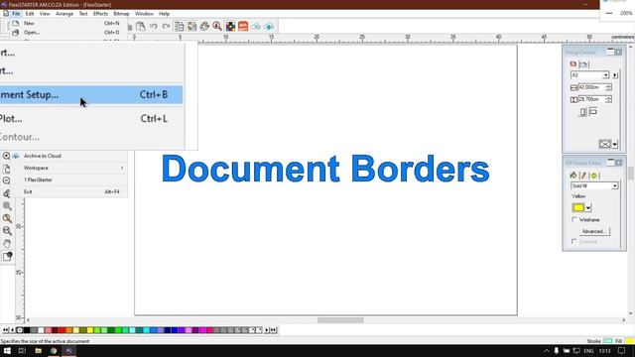This screenshot has height=357, width=635.
Task: Pick the black swatch in the palette
Action: [27, 330]
